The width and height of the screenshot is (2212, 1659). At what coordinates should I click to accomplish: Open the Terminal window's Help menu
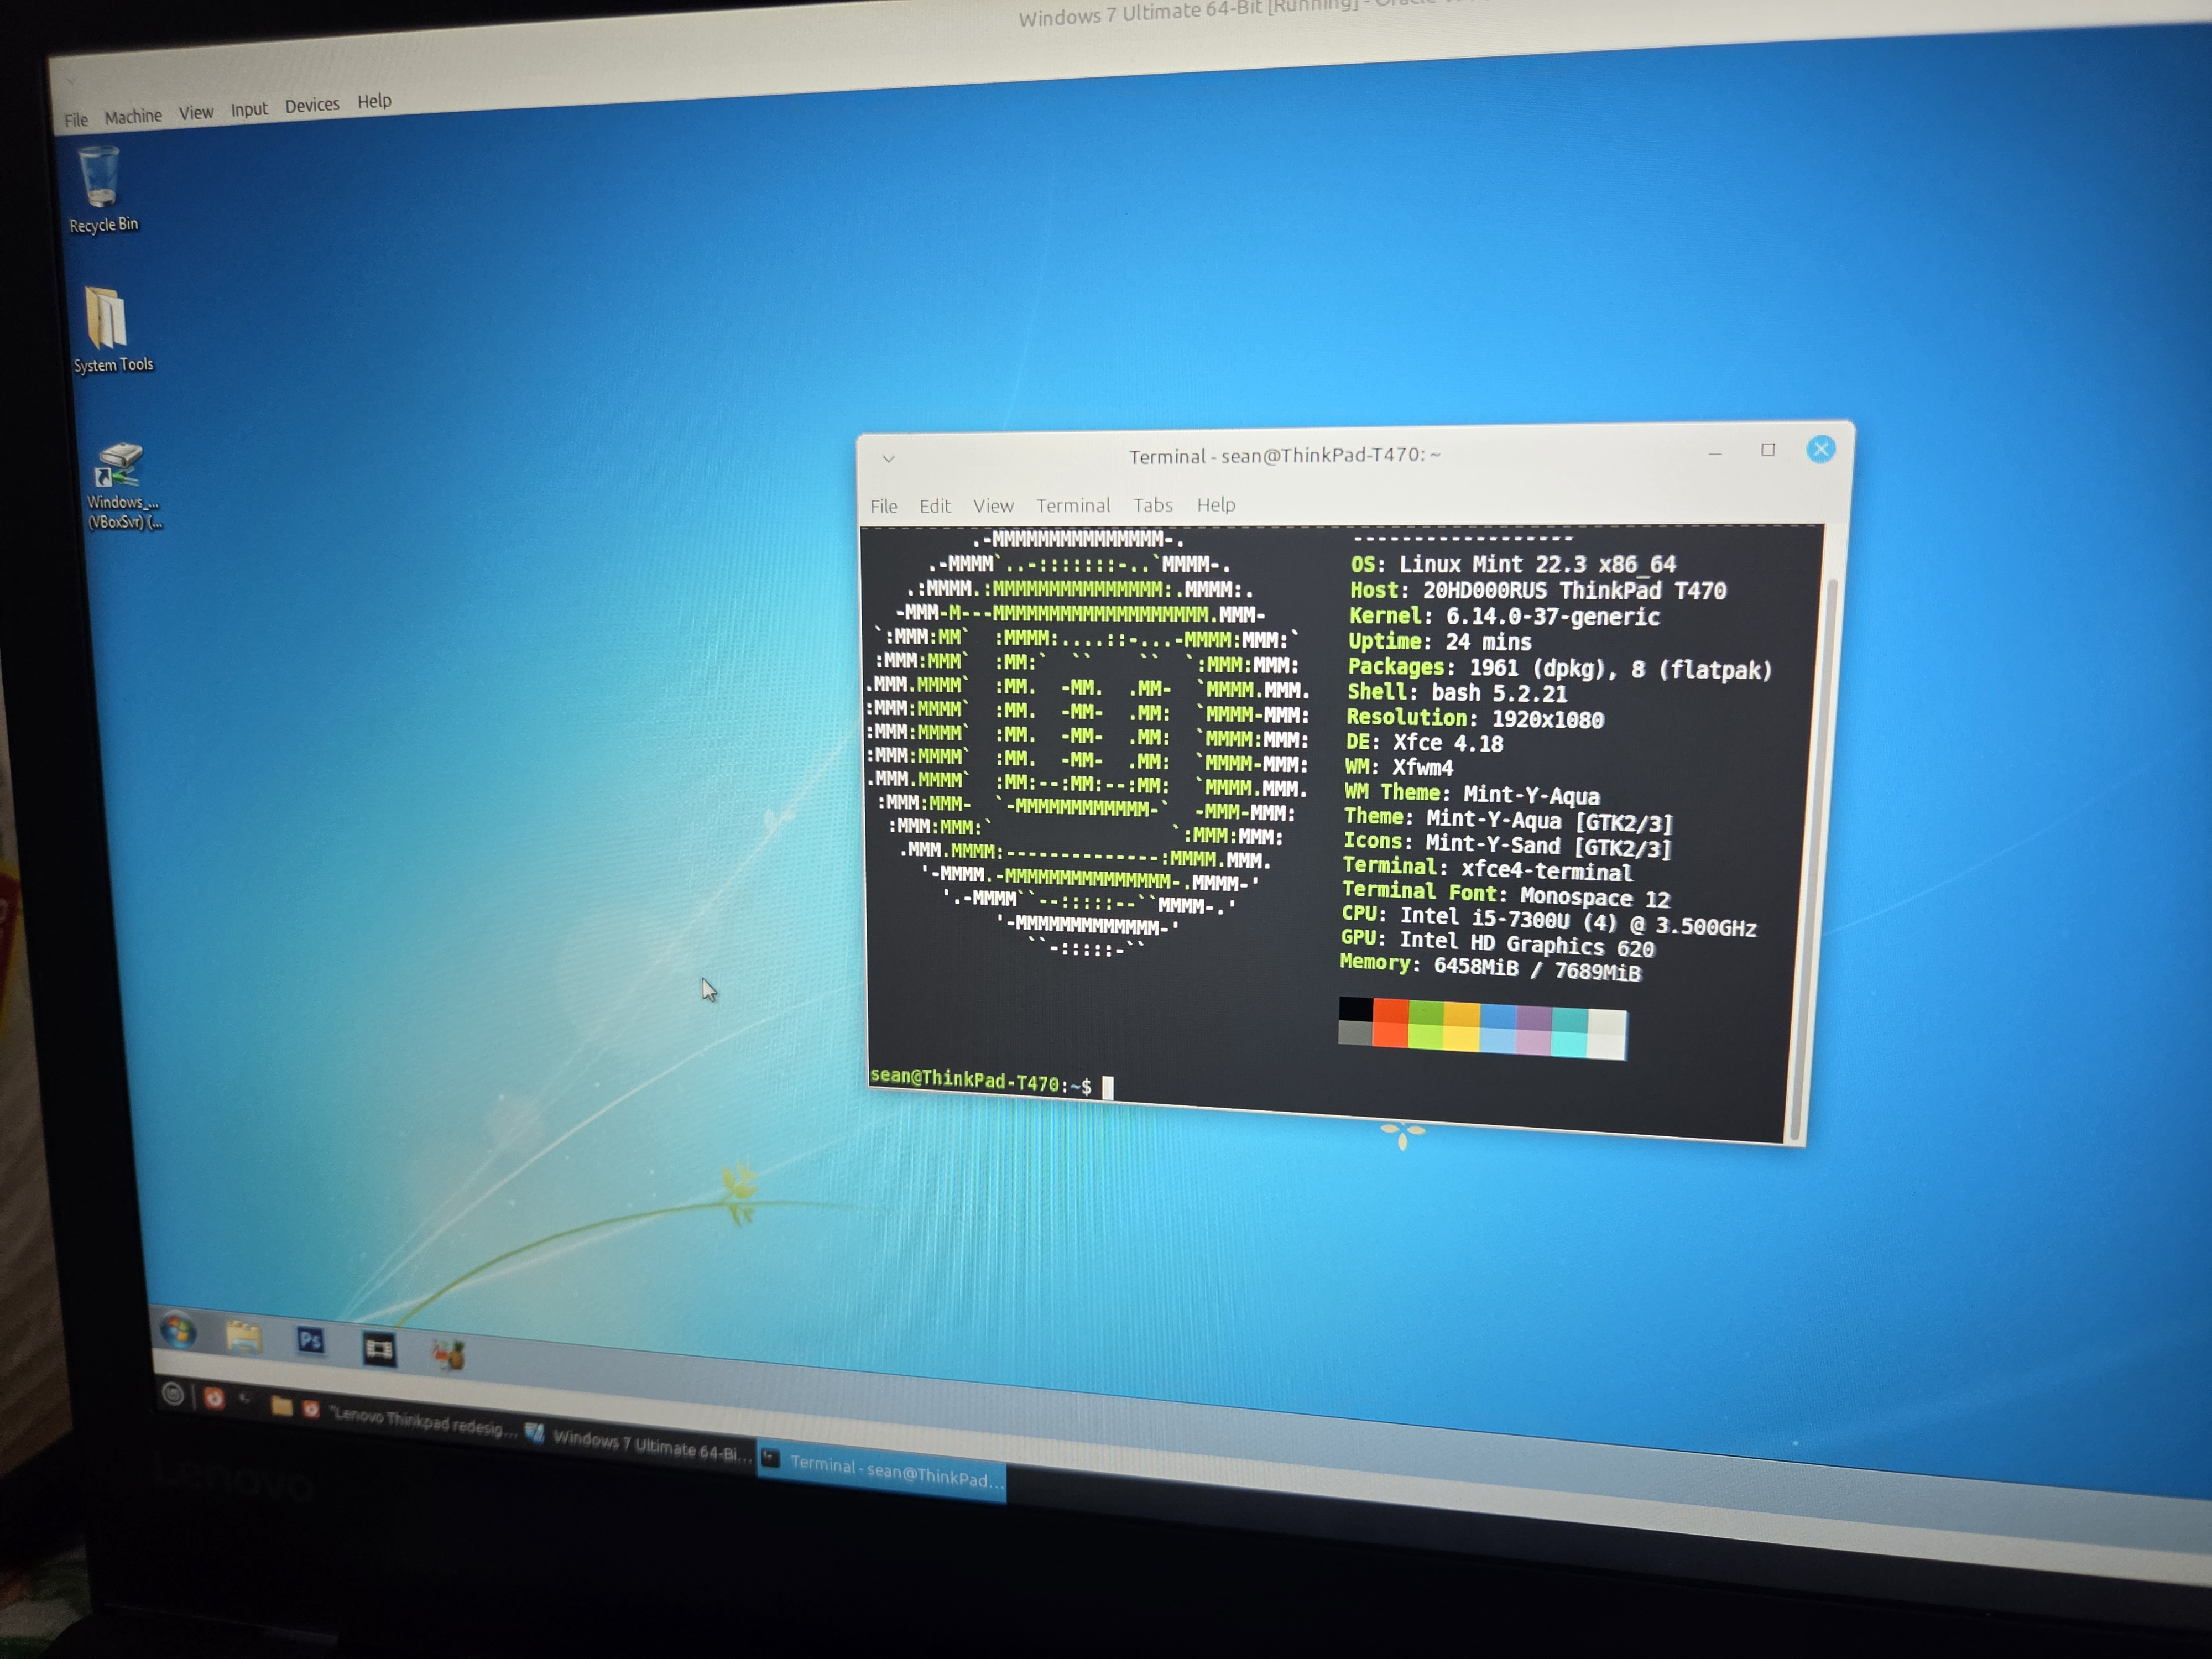[x=1216, y=505]
